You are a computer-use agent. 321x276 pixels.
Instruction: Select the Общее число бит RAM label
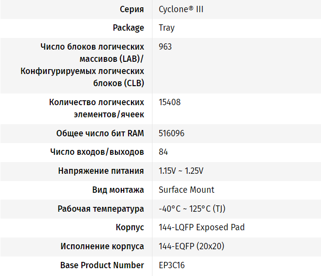100,133
